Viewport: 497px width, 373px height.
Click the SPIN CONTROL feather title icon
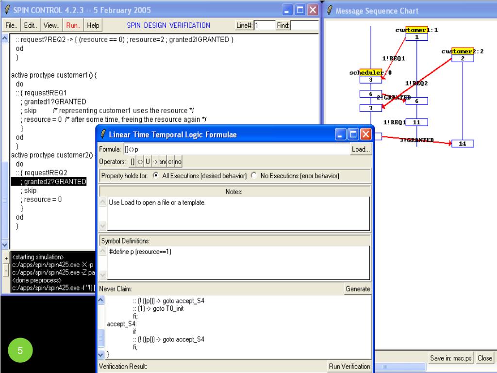point(7,10)
